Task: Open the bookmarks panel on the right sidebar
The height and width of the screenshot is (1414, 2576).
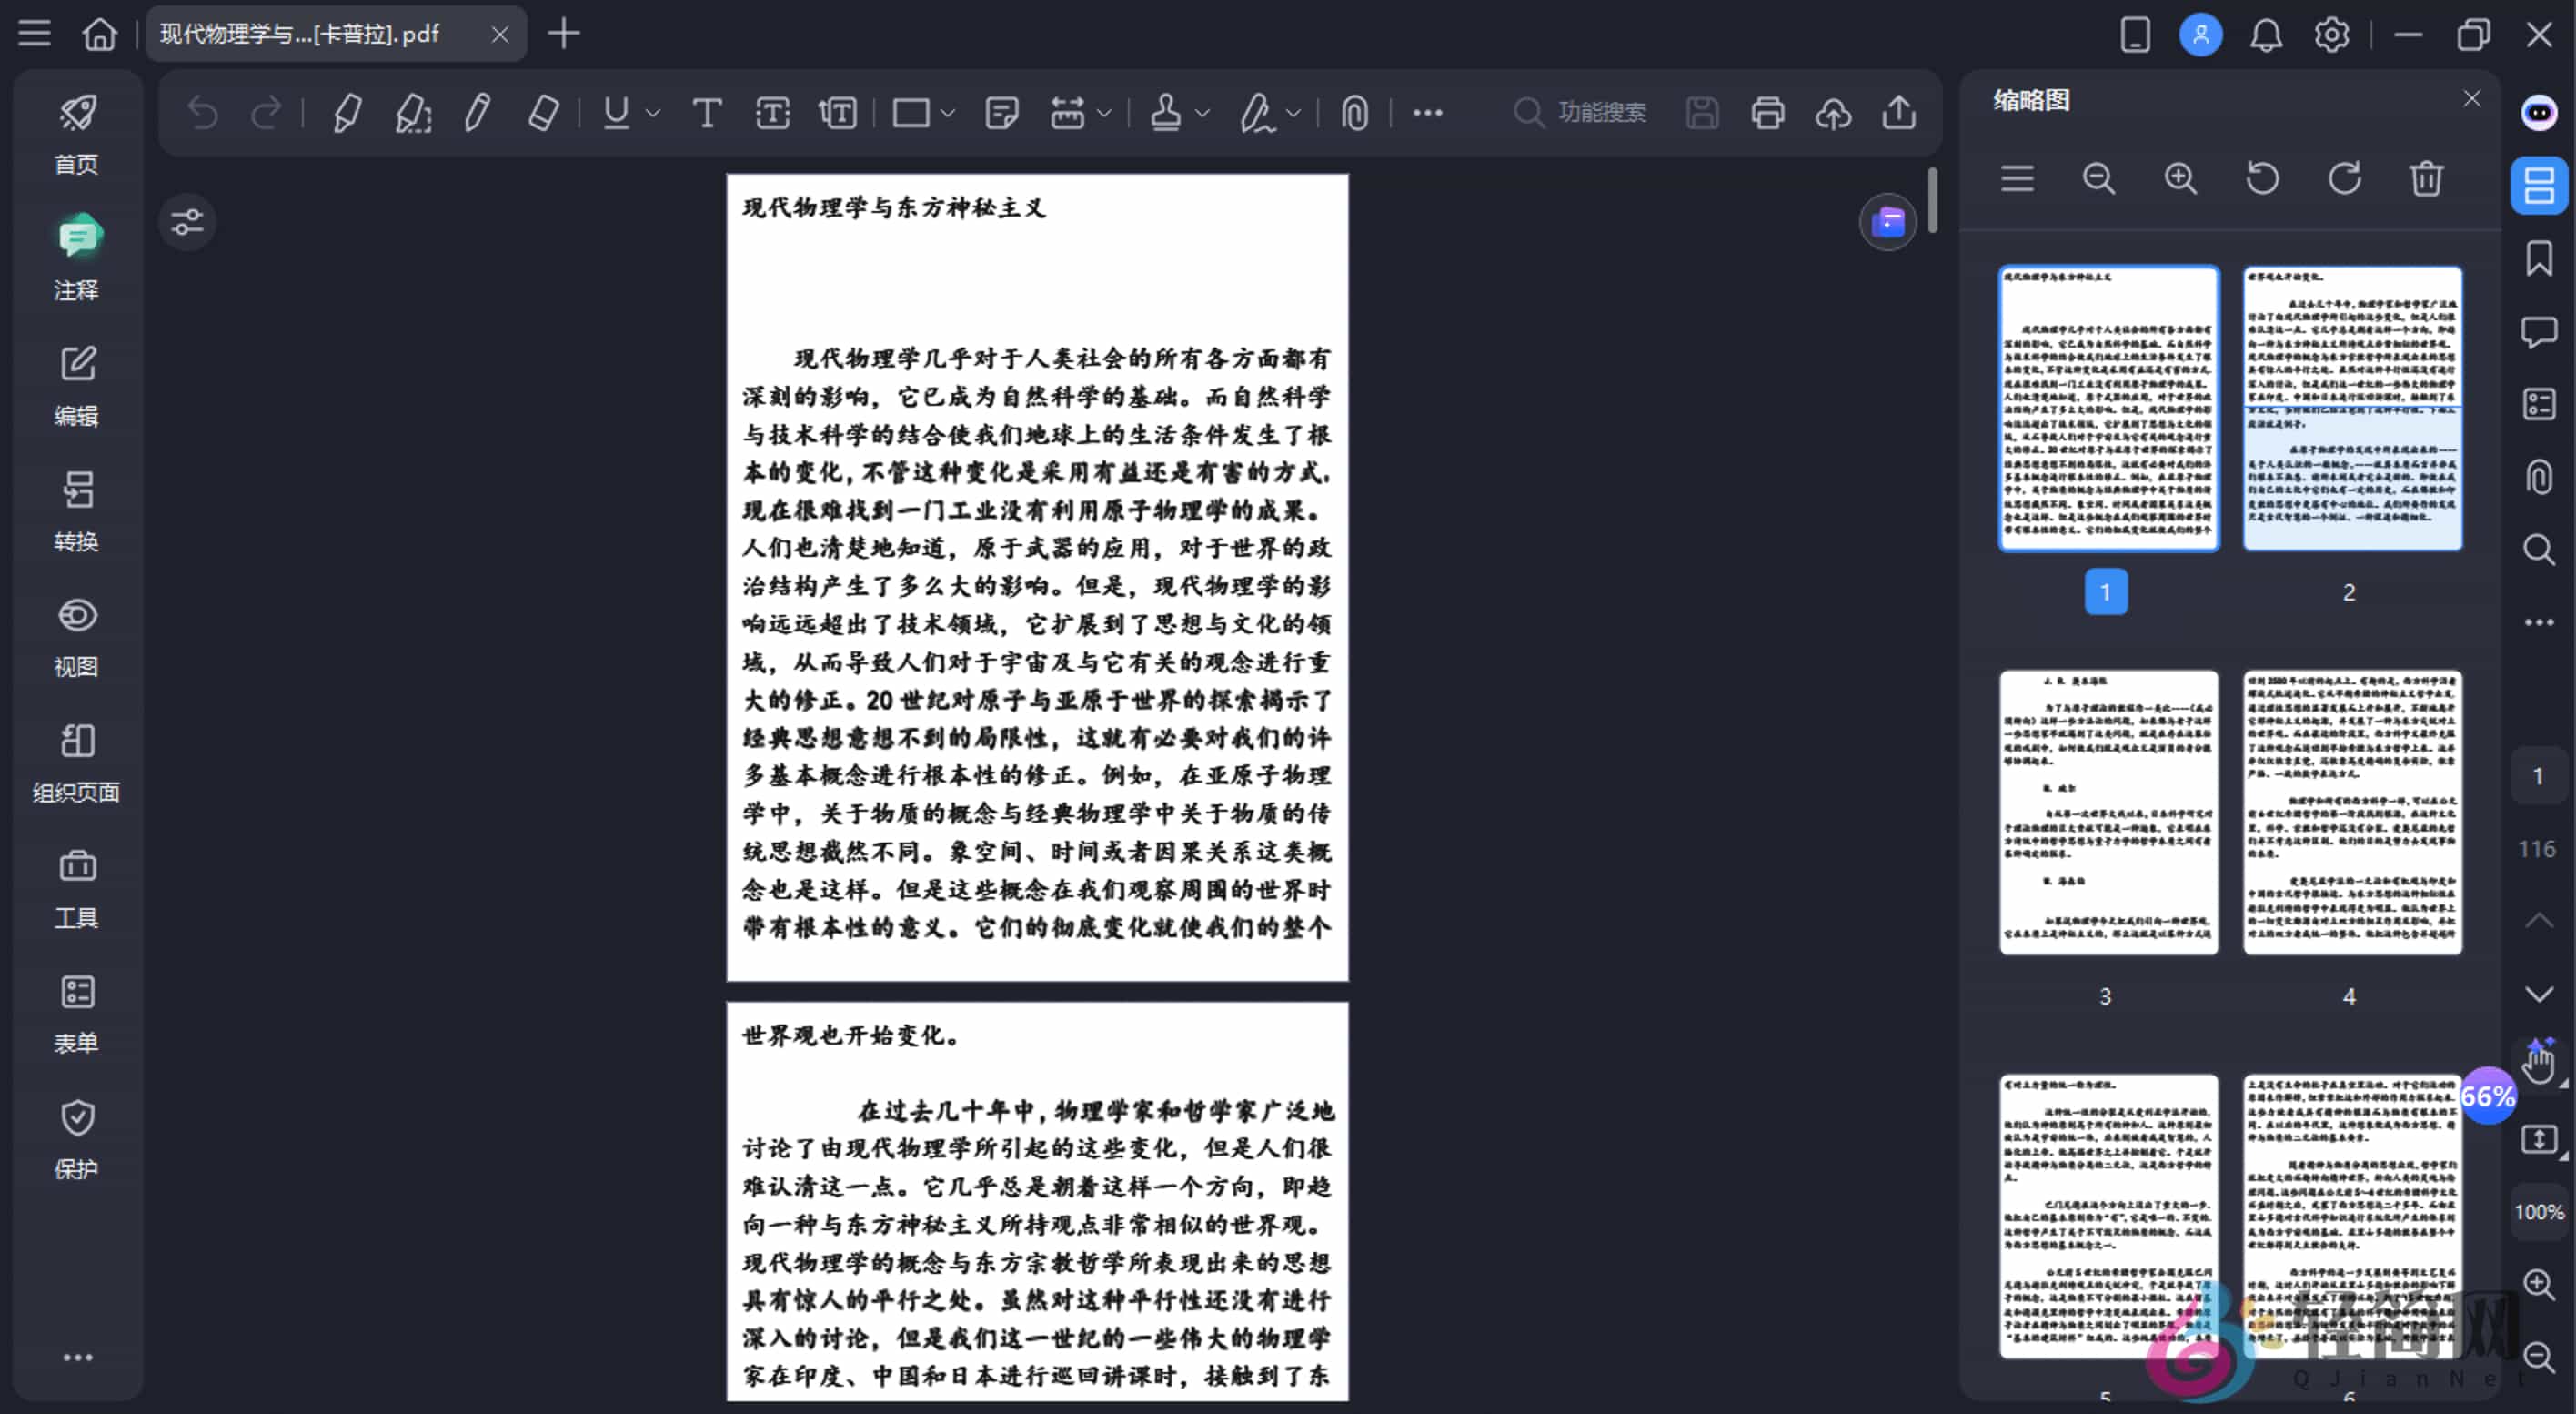Action: click(x=2541, y=259)
